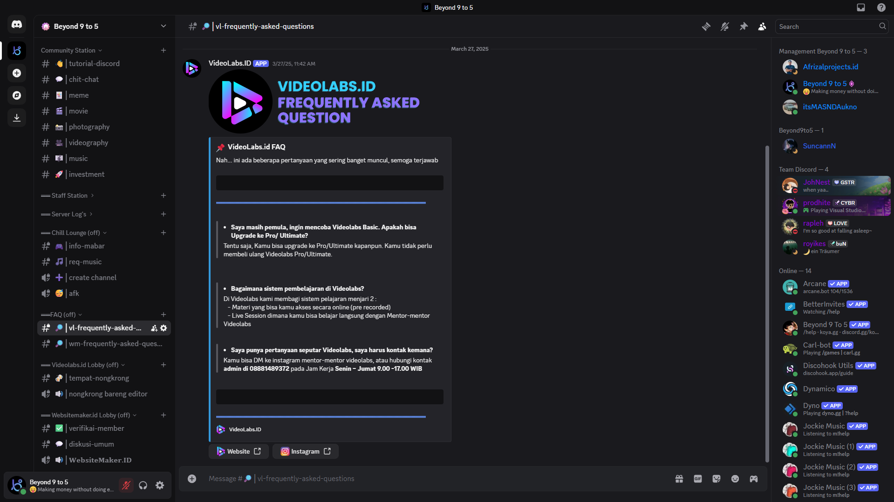Show pinned messages
The width and height of the screenshot is (894, 502).
tap(744, 27)
